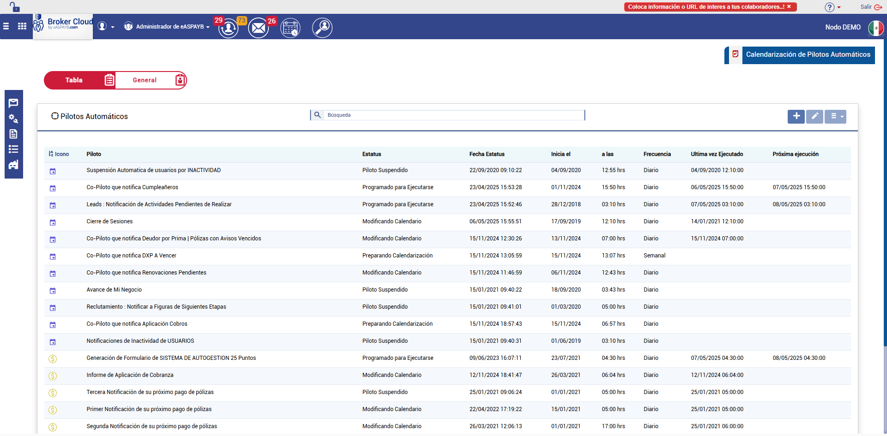Open sidebar messages icon

pos(13,103)
